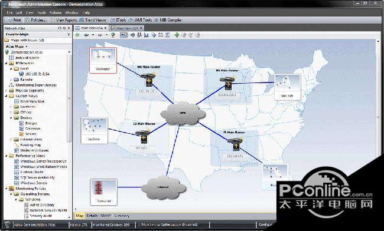
Task: Click the forward navigation arrow icon
Action: coord(100,35)
